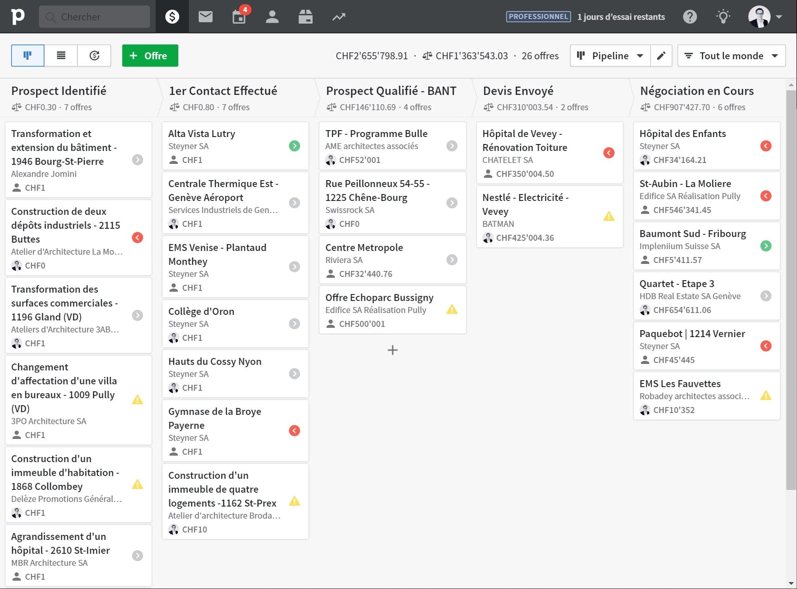Open the Statistics trend icon
Image resolution: width=797 pixels, height=589 pixels.
(x=339, y=17)
